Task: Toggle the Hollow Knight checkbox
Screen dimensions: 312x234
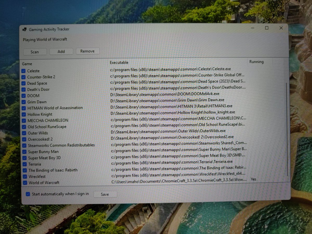Action: 24,114
